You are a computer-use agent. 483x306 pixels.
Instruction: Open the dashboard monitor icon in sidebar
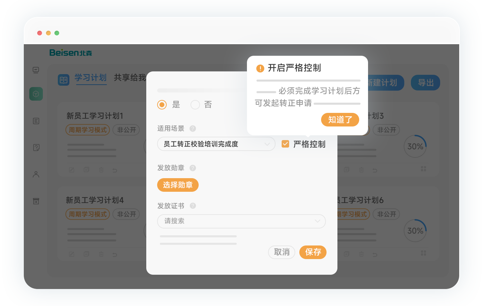36,70
